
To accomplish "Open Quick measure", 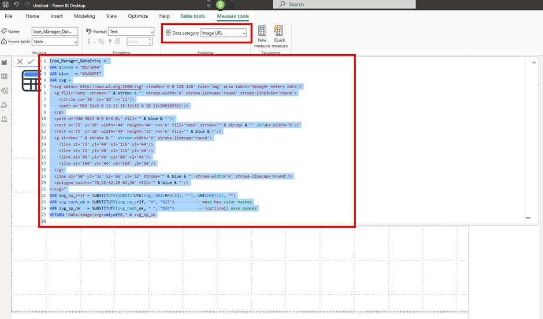I will click(x=279, y=36).
